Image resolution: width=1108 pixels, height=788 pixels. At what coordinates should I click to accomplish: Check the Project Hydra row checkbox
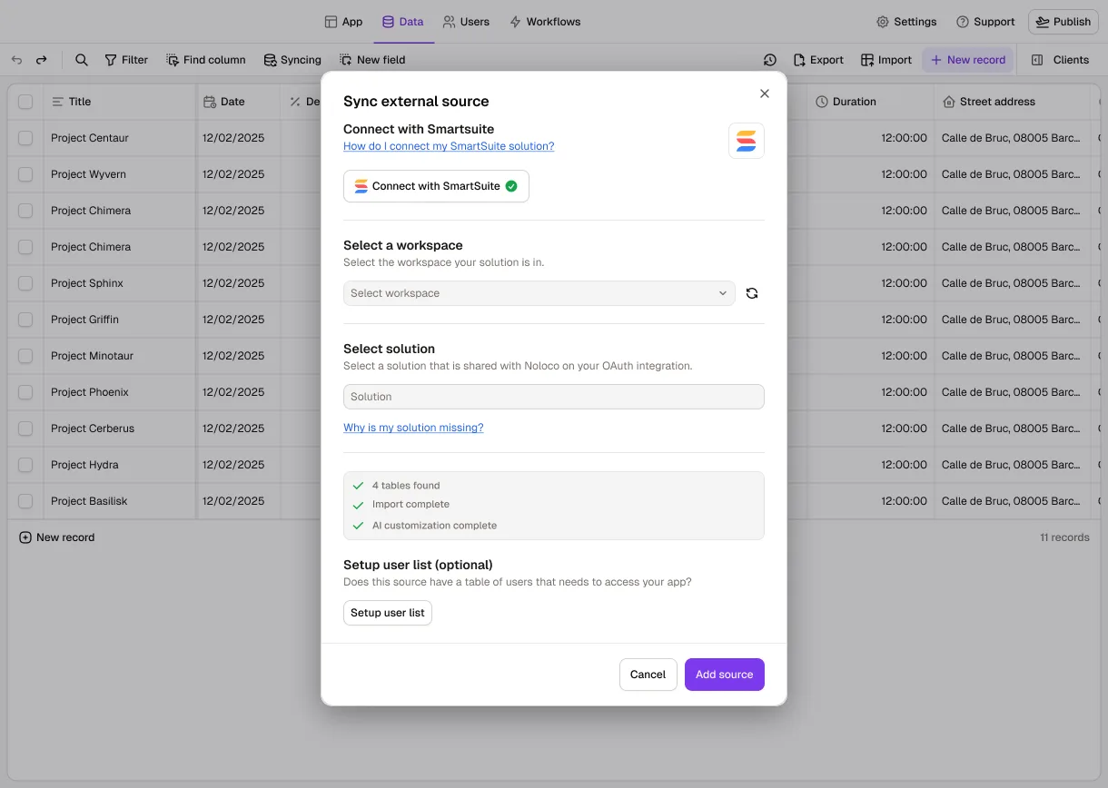tap(25, 465)
